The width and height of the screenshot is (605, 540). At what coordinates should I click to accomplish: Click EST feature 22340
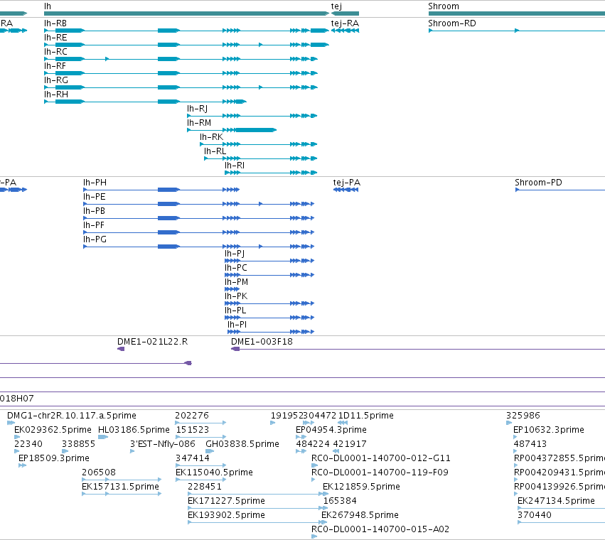(28, 444)
